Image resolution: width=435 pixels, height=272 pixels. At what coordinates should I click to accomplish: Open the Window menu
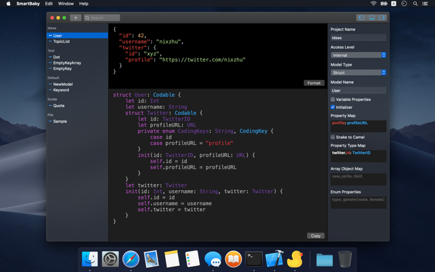coord(66,4)
